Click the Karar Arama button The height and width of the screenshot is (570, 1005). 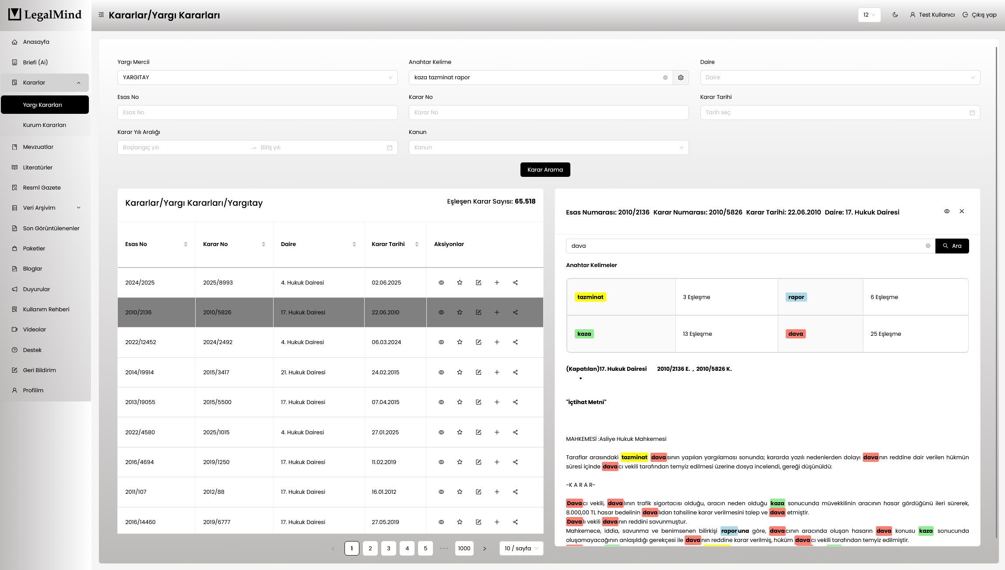pos(545,169)
